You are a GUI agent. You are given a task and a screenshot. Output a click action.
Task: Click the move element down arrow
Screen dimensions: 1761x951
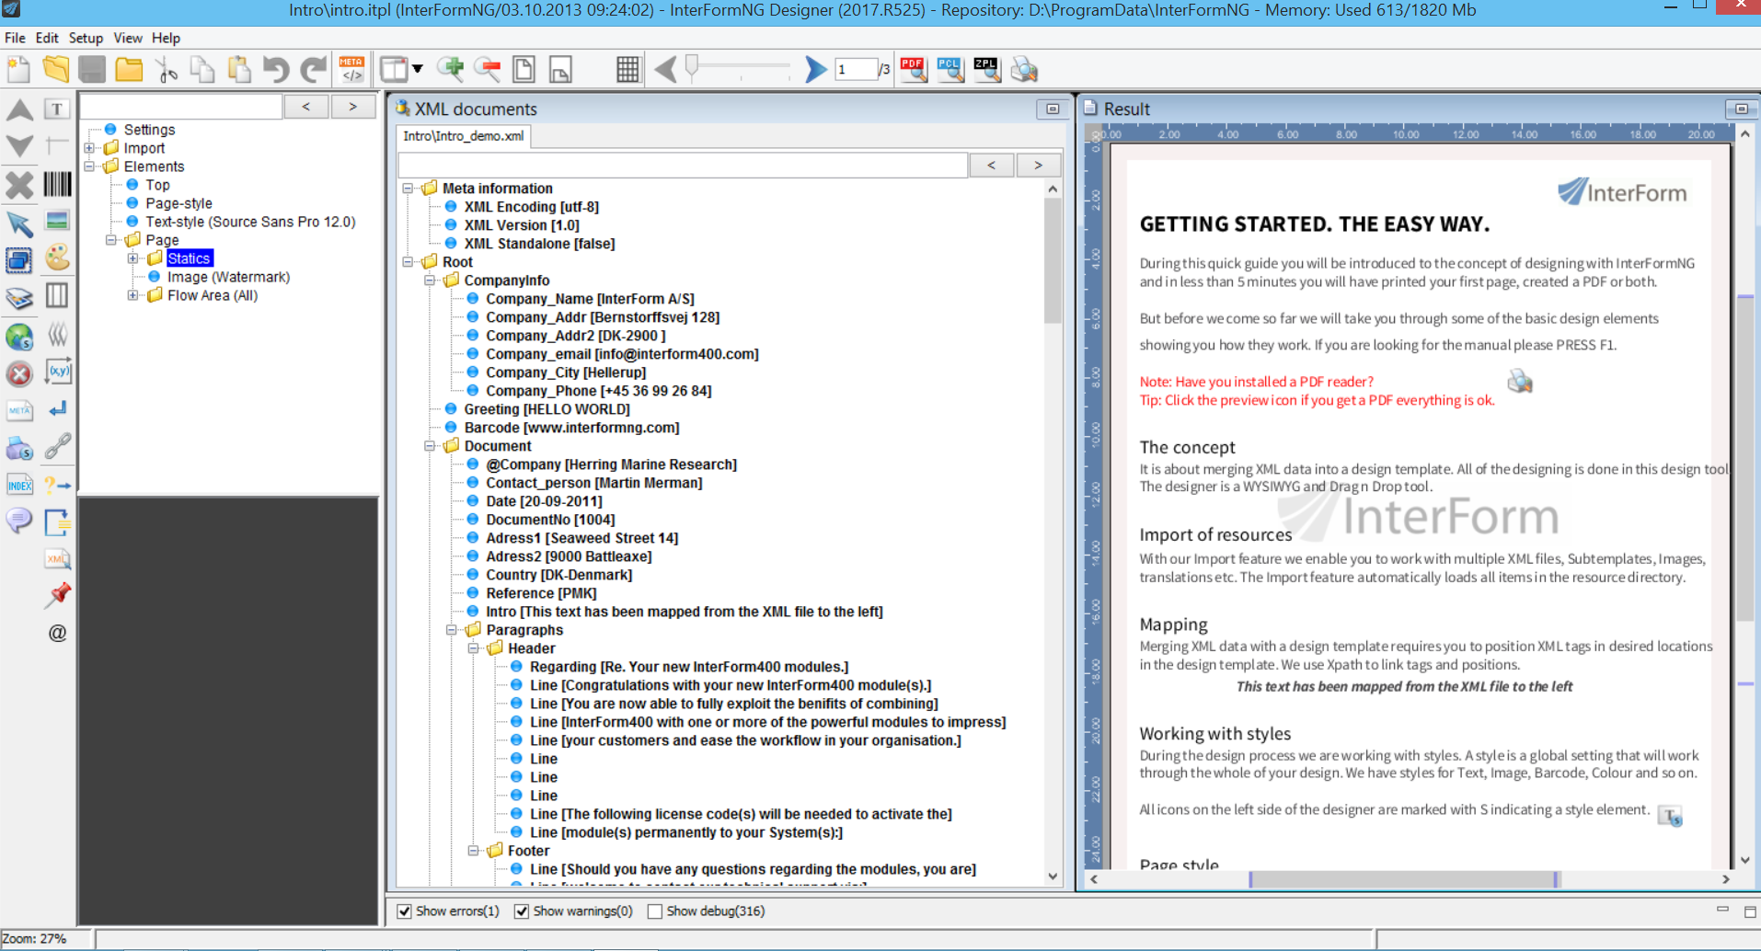[19, 146]
